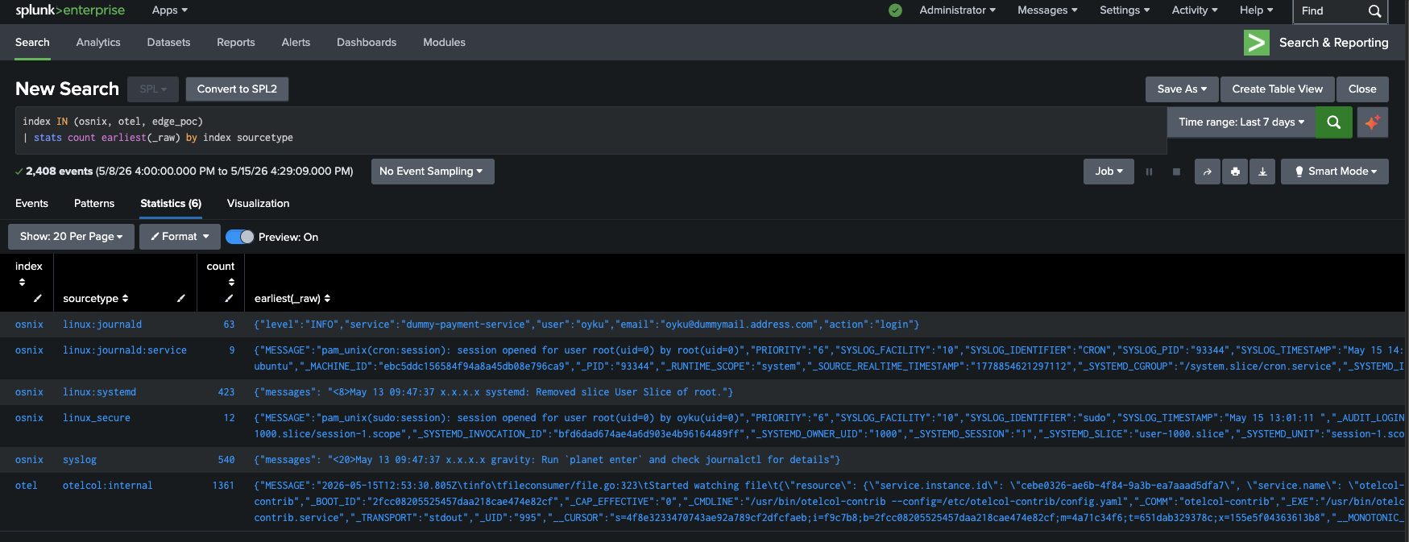Select the Statistics (6) tab
This screenshot has width=1409, height=542.
point(171,204)
